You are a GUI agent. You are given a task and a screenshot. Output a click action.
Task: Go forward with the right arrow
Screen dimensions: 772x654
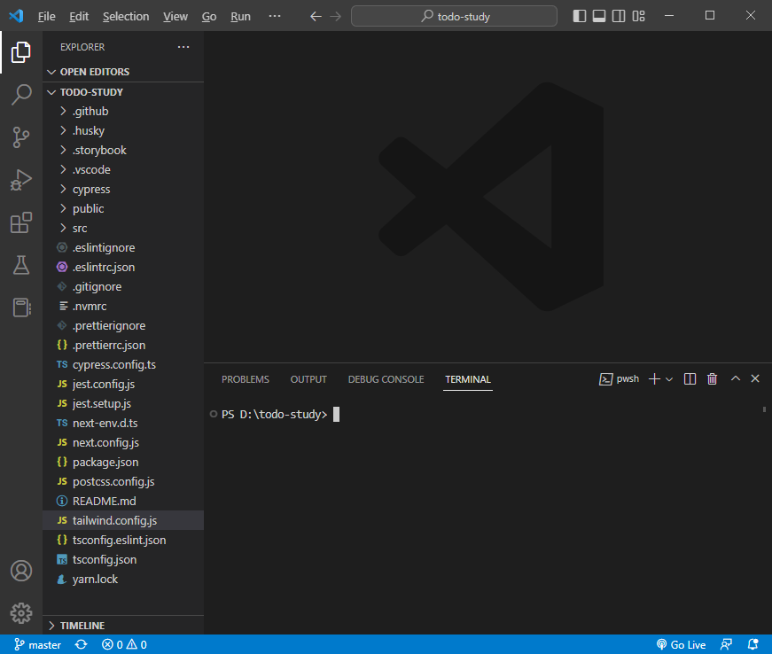coord(335,16)
